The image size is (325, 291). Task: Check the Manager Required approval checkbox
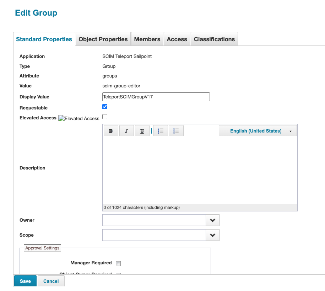[x=118, y=263]
